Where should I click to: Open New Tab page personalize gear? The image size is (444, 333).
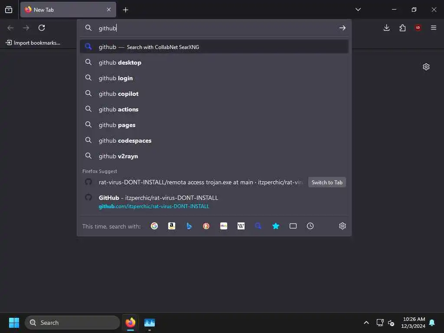click(426, 67)
